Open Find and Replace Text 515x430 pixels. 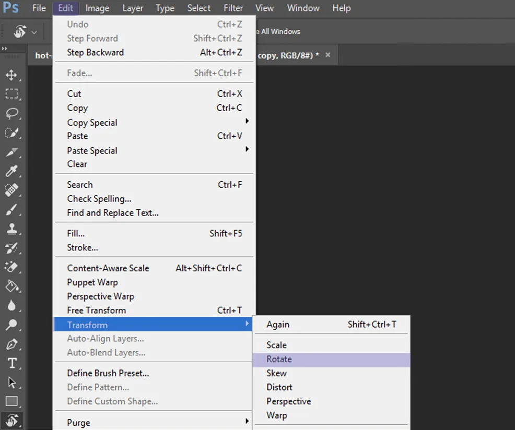[x=154, y=213]
